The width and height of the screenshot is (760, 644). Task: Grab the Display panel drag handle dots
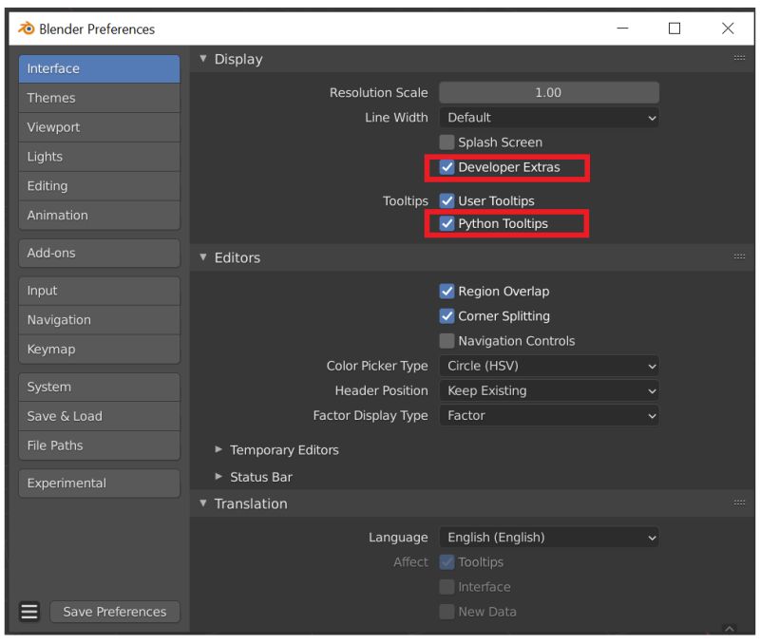739,58
